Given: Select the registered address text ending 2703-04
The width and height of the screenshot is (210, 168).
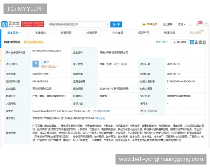Looking at the screenshot, I should 63,118.
